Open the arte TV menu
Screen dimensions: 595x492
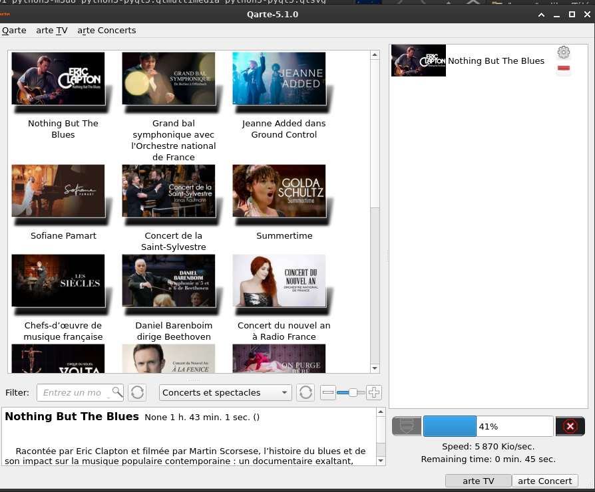point(52,30)
